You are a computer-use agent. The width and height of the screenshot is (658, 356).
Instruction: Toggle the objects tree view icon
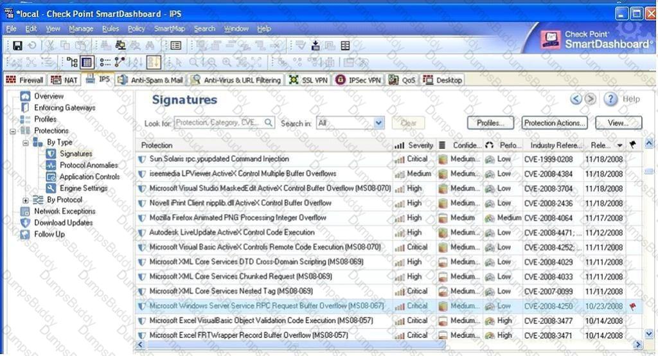tap(72, 62)
